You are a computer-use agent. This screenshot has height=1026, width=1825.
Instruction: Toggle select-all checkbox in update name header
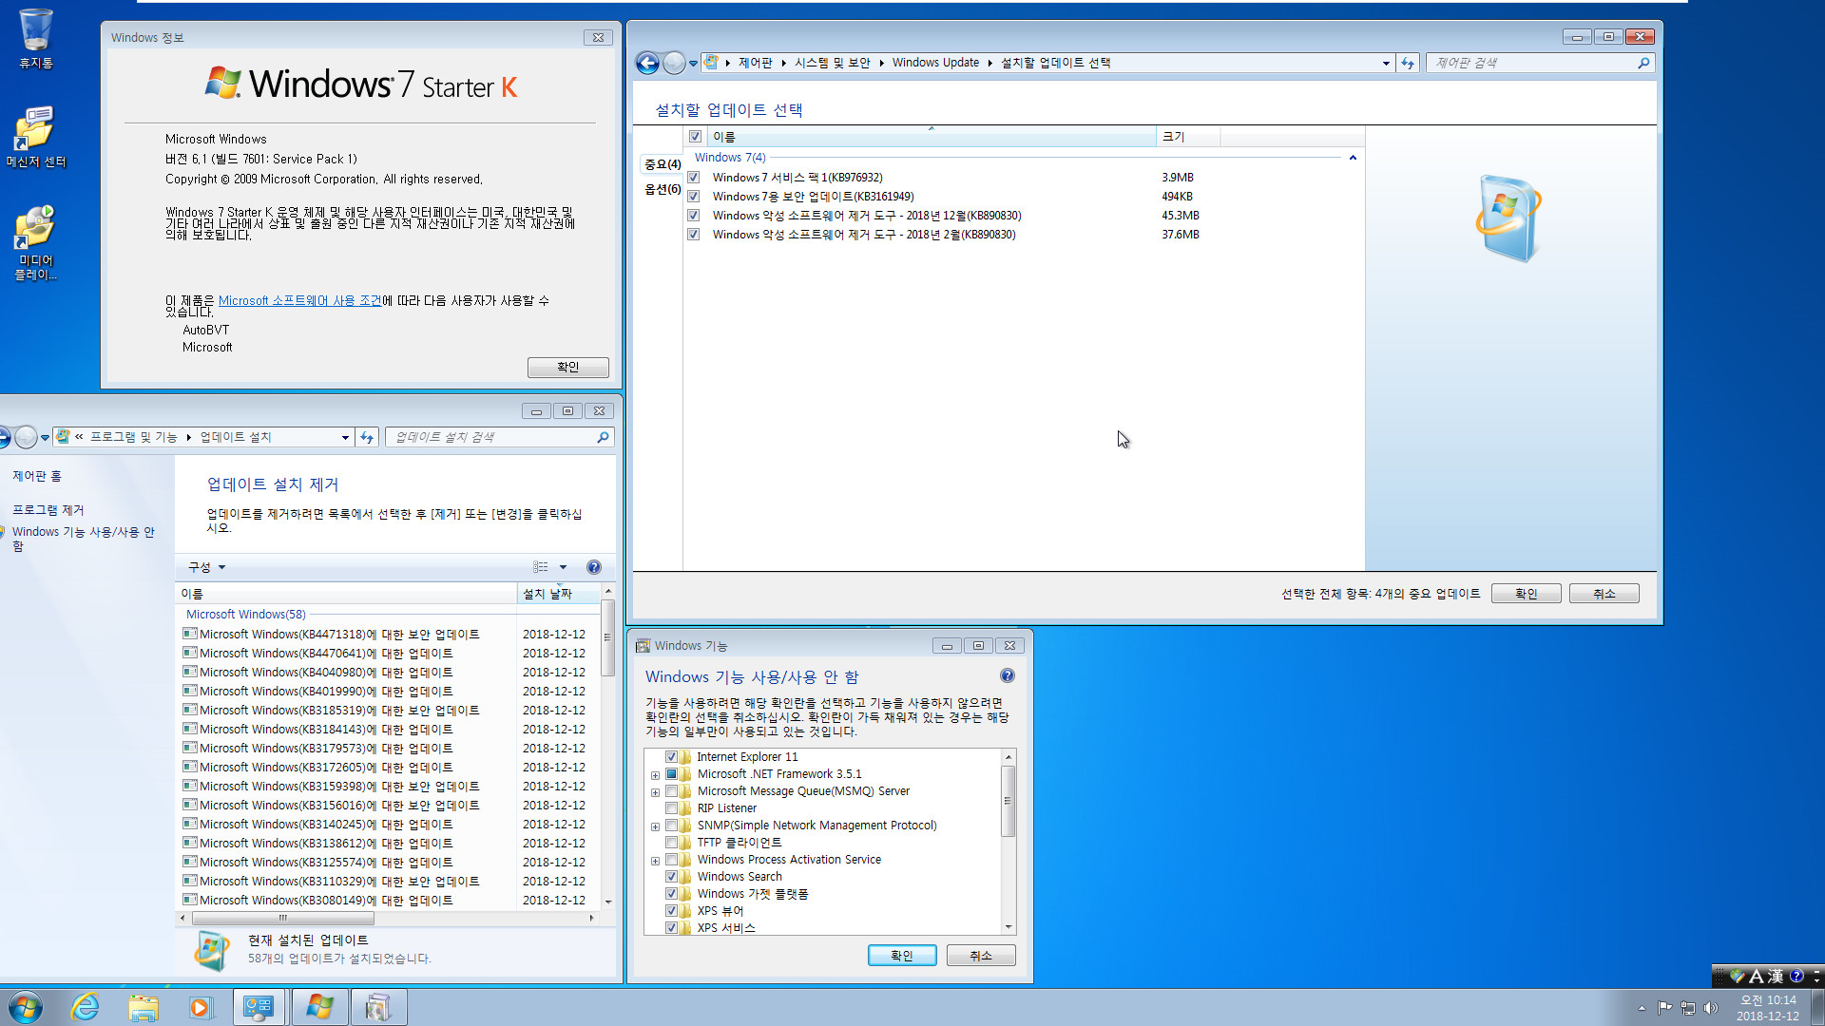(695, 137)
